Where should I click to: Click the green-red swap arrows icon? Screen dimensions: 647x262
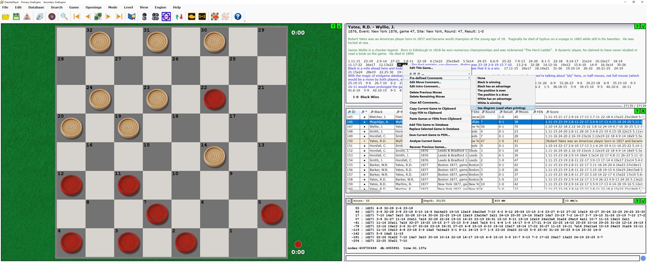click(x=179, y=17)
